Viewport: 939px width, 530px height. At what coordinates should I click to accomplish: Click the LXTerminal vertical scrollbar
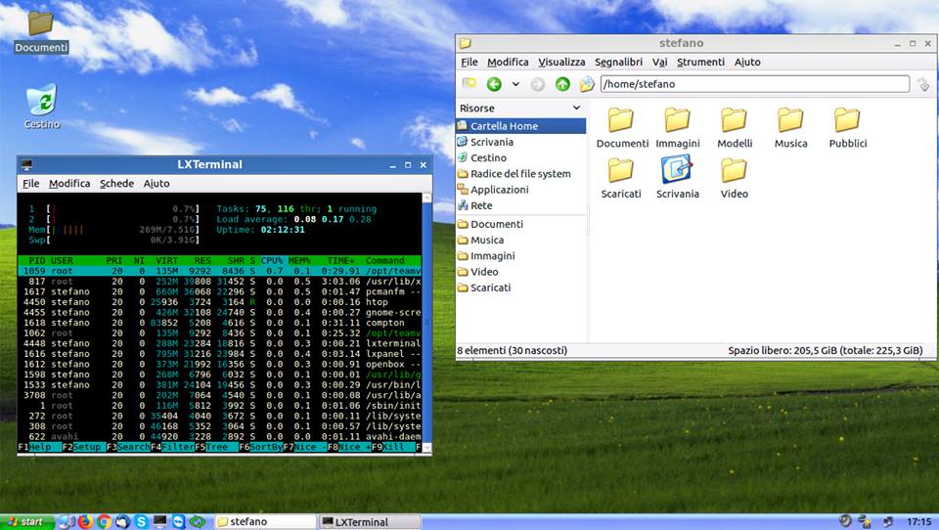427,322
